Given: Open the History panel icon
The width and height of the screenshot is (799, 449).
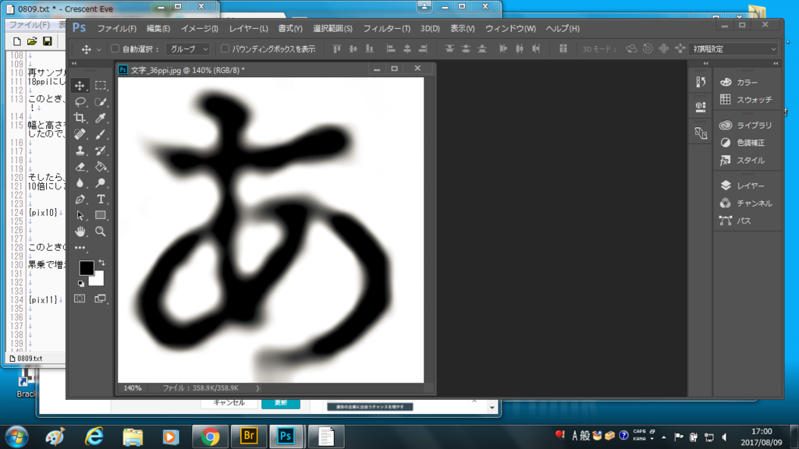Looking at the screenshot, I should click(x=701, y=82).
